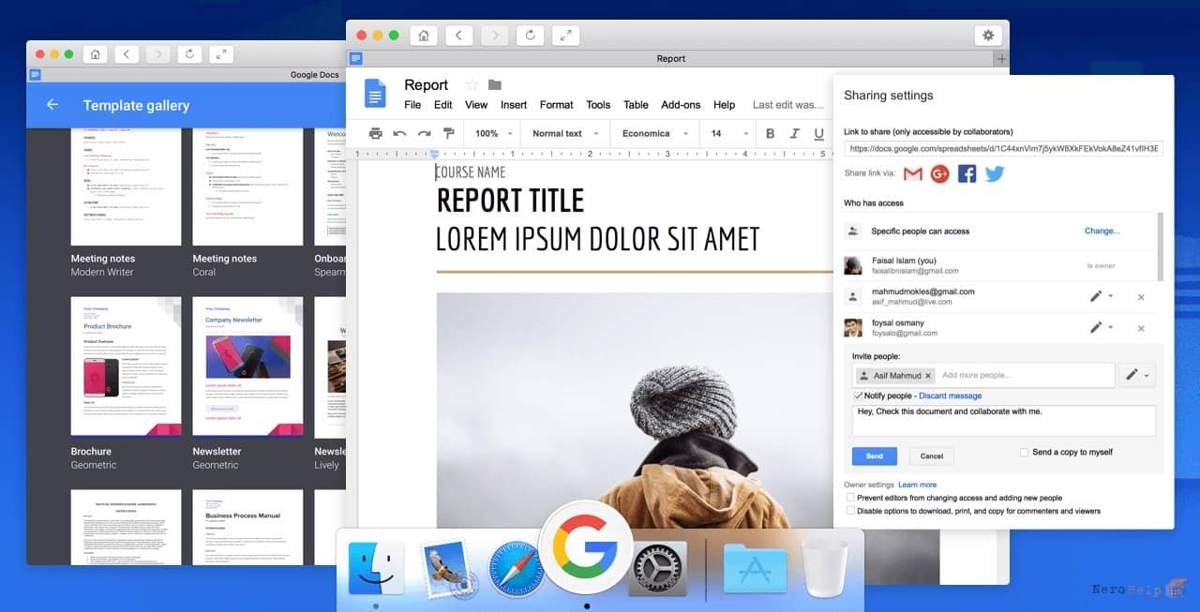Share link via Twitter
This screenshot has height=612, width=1200.
[x=995, y=173]
